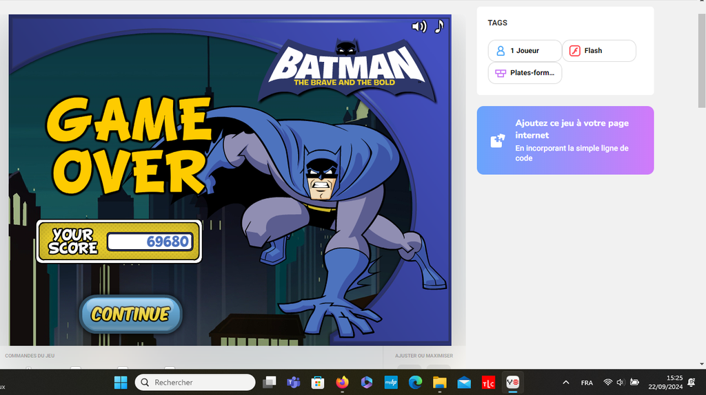Open Microsoft Store from the taskbar
The width and height of the screenshot is (706, 395).
318,382
